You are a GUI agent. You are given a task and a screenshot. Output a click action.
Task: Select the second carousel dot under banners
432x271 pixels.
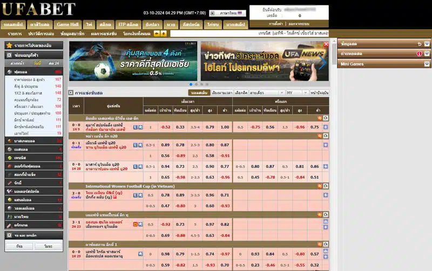[x=196, y=84]
